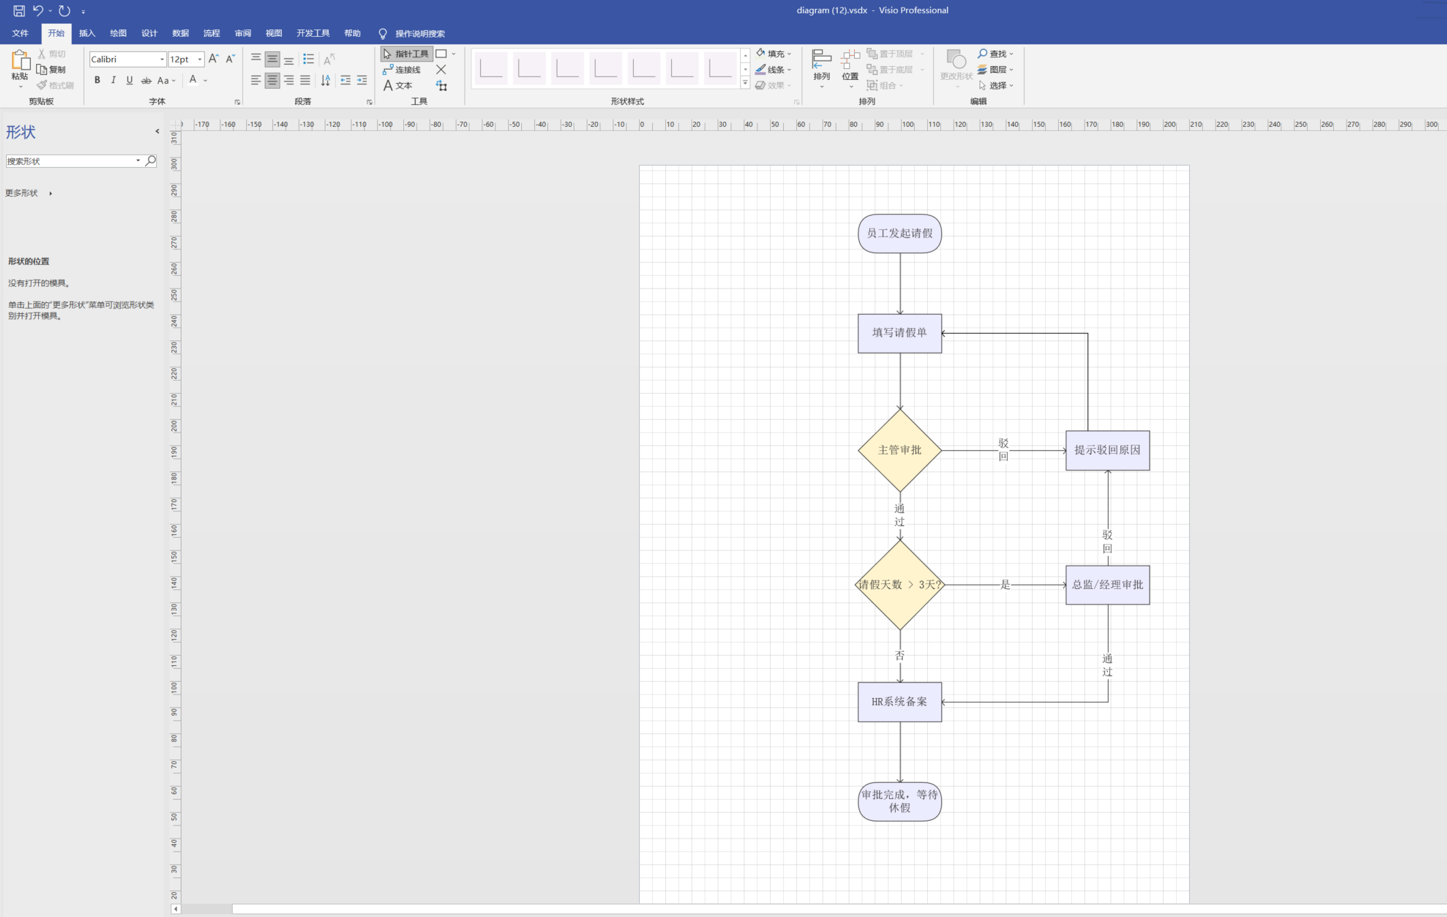This screenshot has height=917, width=1447.
Task: Toggle Italic formatting
Action: click(113, 81)
